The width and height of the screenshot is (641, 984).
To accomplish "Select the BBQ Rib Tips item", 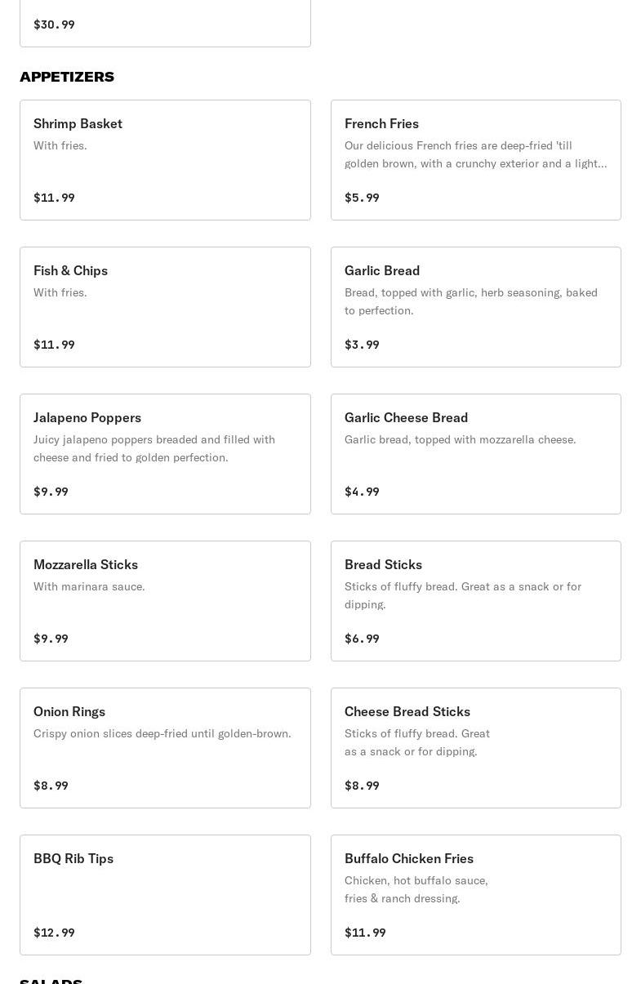I will coord(165,895).
